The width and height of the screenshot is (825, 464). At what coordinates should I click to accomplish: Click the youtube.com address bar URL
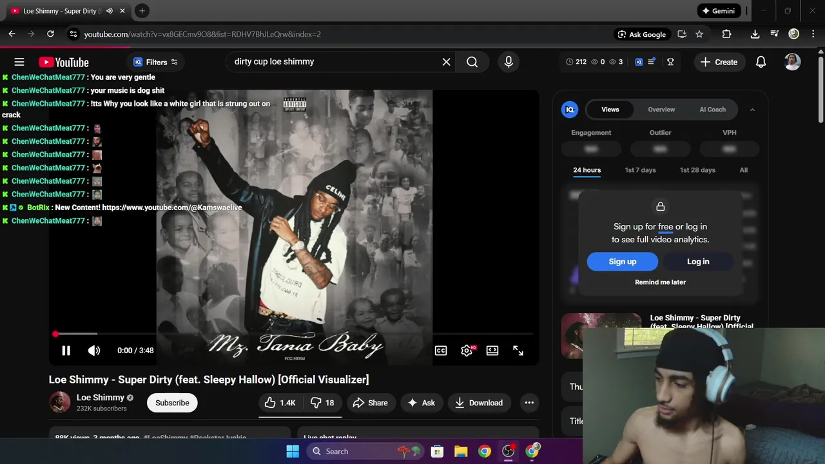coord(202,34)
